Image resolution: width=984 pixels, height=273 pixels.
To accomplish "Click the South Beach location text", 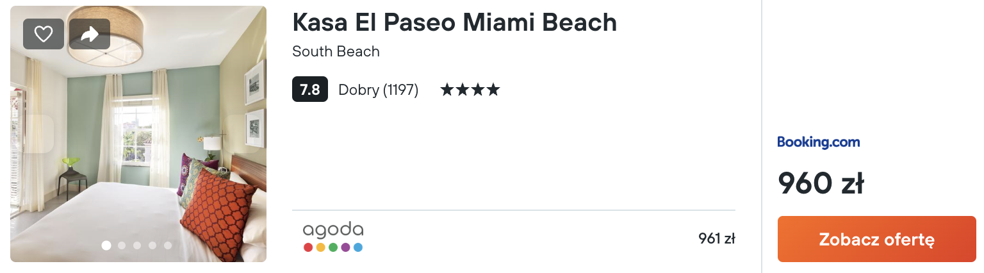I will tap(336, 51).
